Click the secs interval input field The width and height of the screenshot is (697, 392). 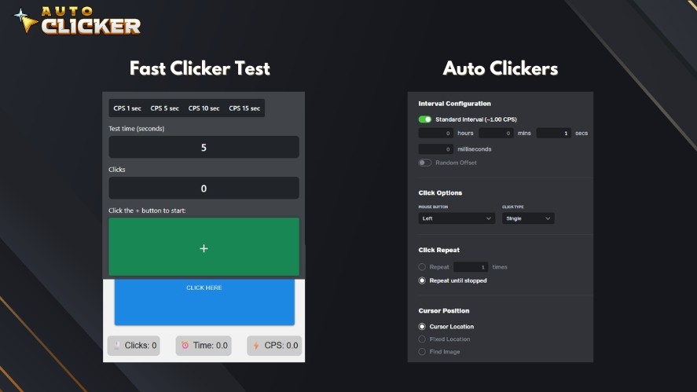click(553, 133)
